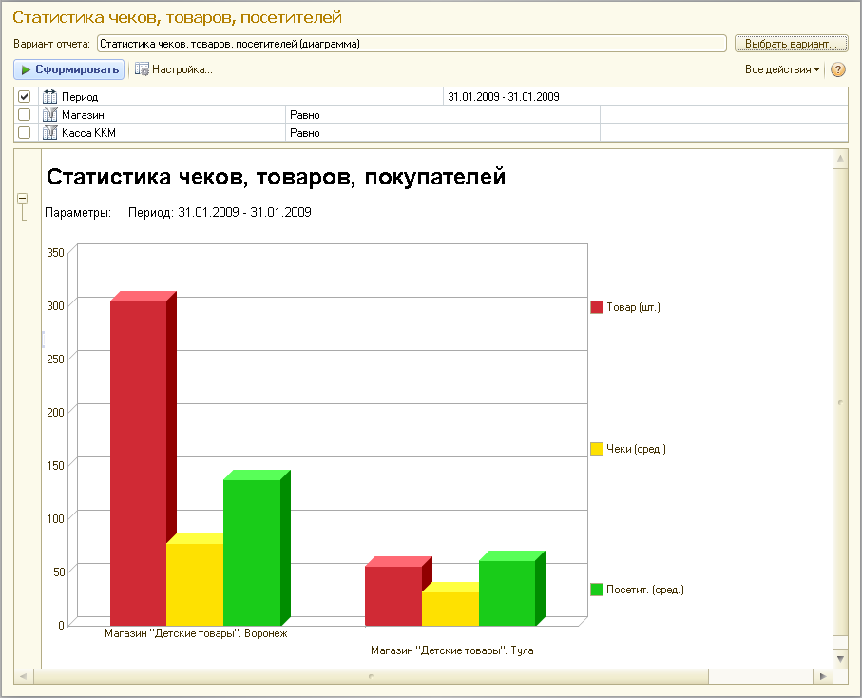Click the yellow Воронеж Чеки bar

click(x=195, y=584)
